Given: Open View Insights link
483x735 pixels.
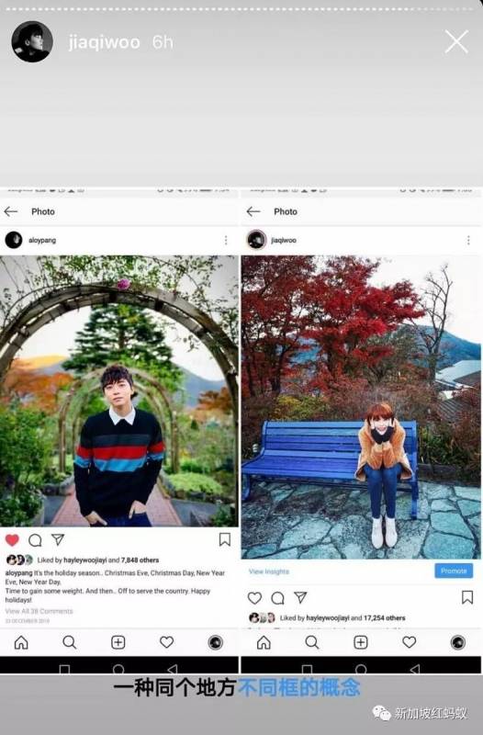Looking at the screenshot, I should tap(269, 571).
